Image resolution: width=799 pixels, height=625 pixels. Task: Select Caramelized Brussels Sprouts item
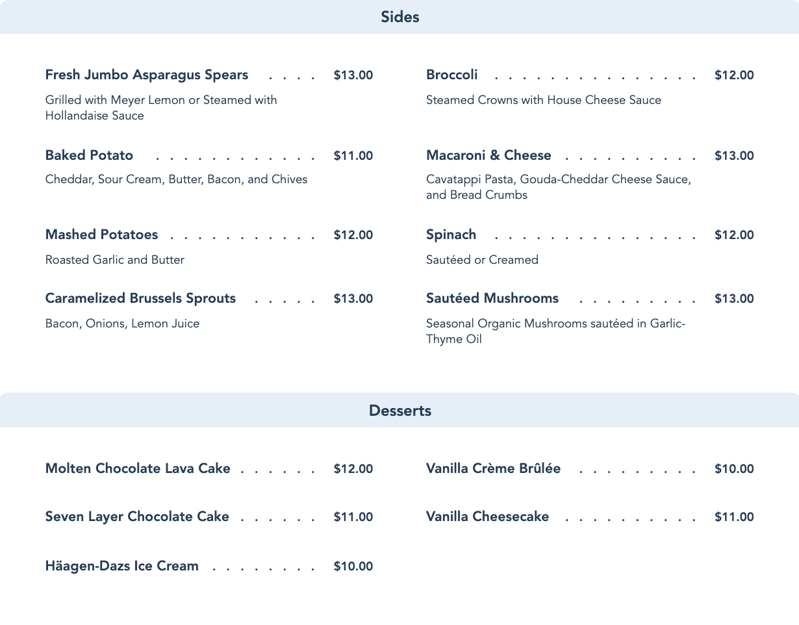(140, 299)
